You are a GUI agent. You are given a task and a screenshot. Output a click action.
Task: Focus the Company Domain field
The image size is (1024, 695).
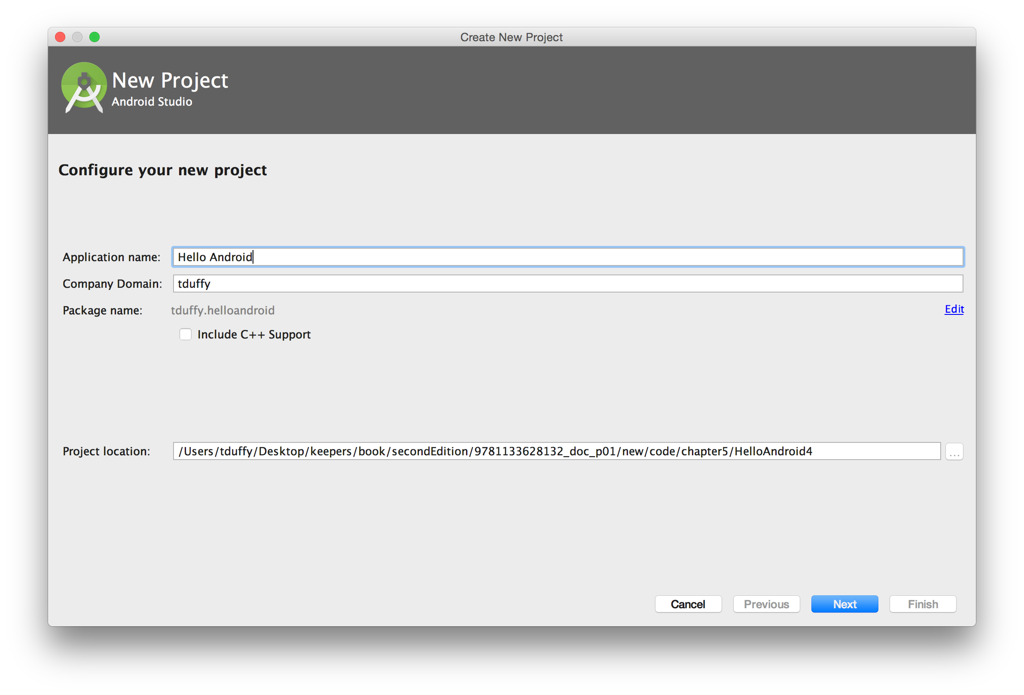pos(568,283)
